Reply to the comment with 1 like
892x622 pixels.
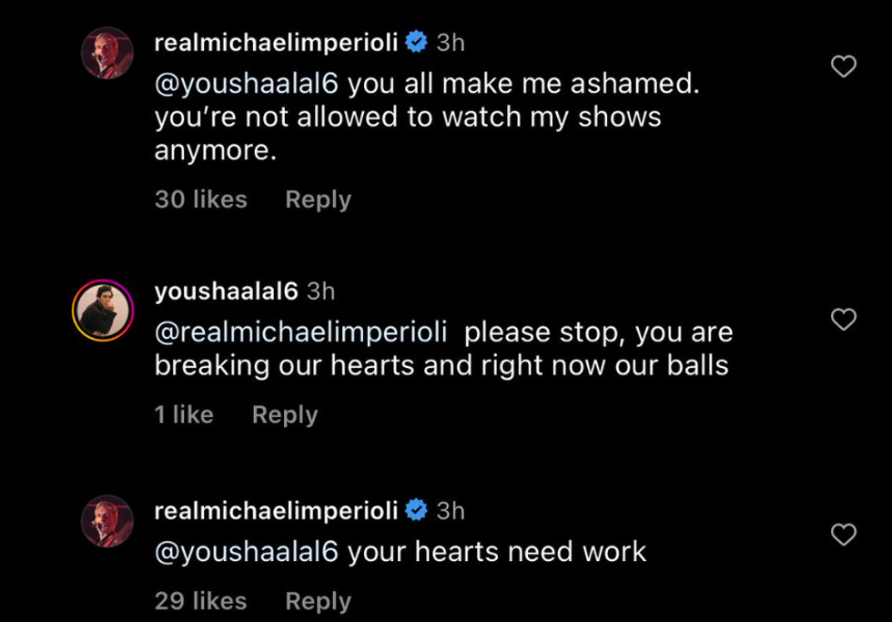tap(285, 414)
